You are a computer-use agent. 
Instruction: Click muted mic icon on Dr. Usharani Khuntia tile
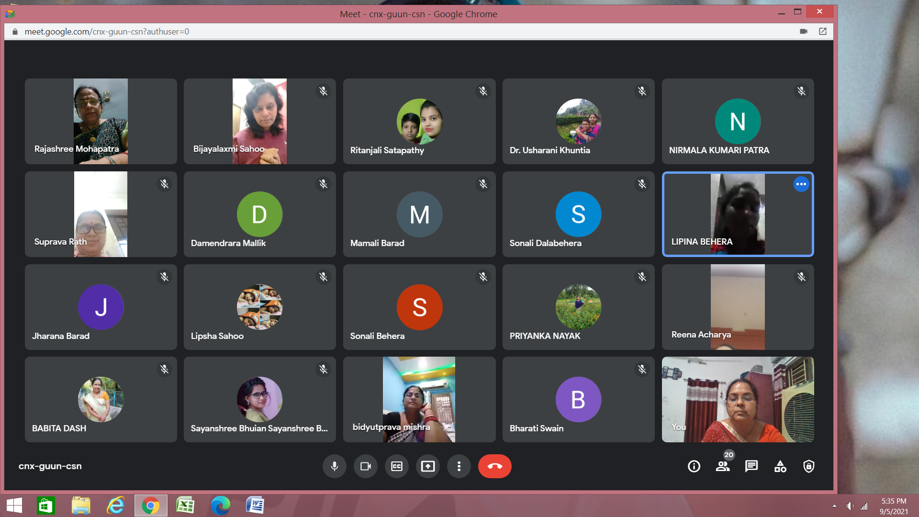tap(642, 91)
